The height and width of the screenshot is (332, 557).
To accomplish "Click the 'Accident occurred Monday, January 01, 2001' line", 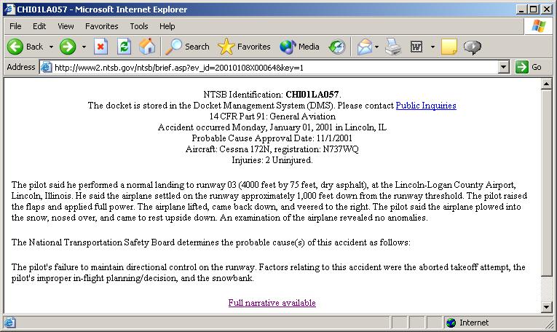I will point(272,127).
